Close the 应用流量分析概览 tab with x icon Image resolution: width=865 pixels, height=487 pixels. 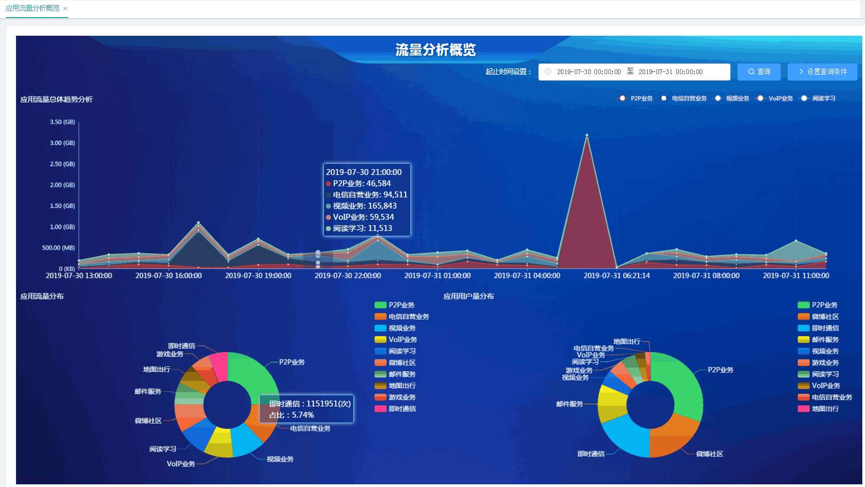tap(65, 9)
